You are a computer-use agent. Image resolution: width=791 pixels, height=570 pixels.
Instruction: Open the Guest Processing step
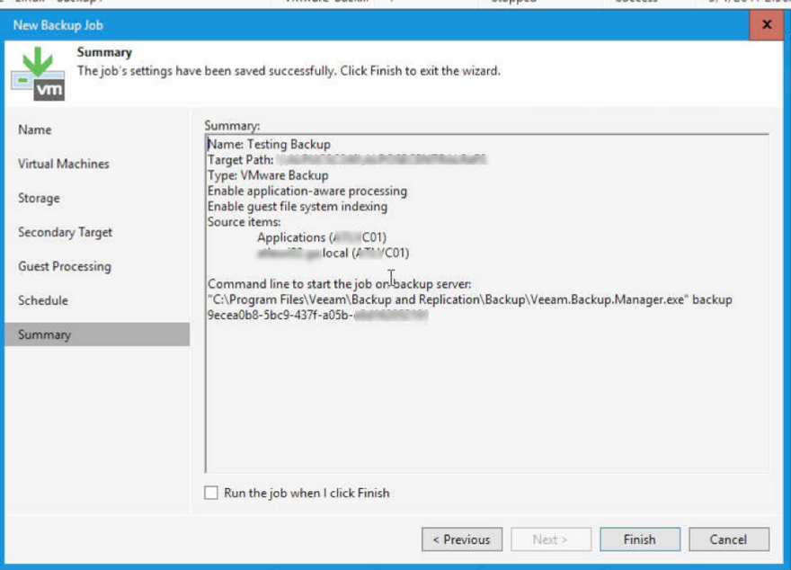pos(65,266)
